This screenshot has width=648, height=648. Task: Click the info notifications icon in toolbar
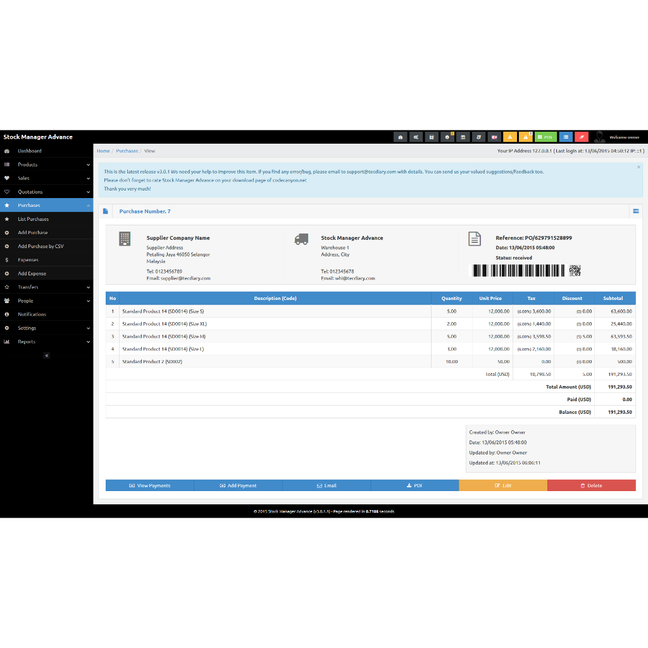tap(447, 137)
